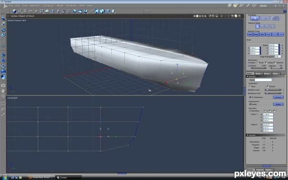The width and height of the screenshot is (288, 180).
Task: Click the blue disc icon with dropdown arrow
Action: click(86, 12)
